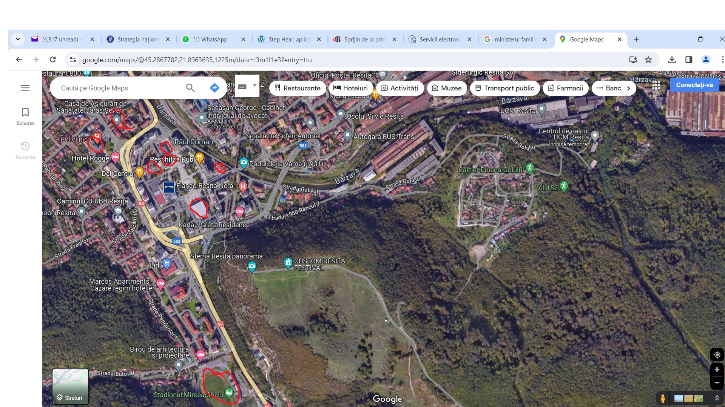Viewport: 725px width, 407px height.
Task: Open the Google Maps hamburger menu
Action: pos(25,88)
